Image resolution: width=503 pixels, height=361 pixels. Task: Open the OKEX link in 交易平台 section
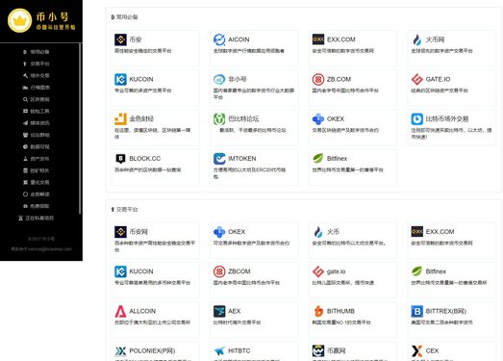[237, 232]
